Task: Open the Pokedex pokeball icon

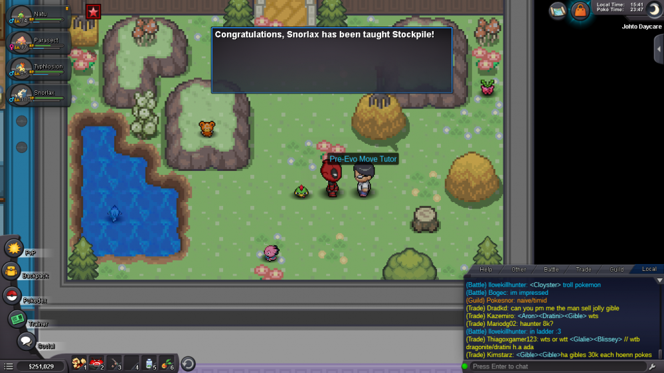Action: click(12, 295)
